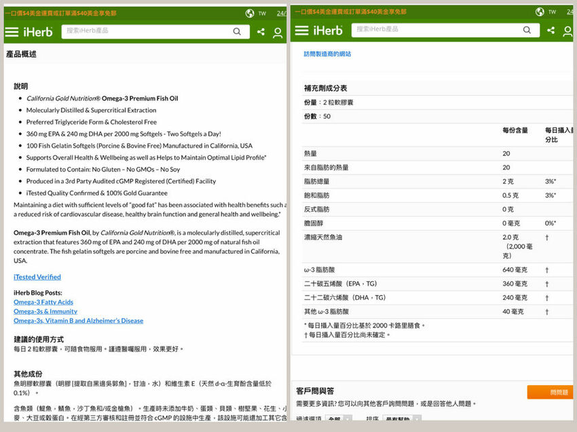Click the globe region icon in left panel
Image resolution: width=577 pixels, height=432 pixels.
pyautogui.click(x=244, y=13)
